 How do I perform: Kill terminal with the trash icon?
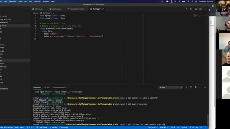[x=195, y=87]
